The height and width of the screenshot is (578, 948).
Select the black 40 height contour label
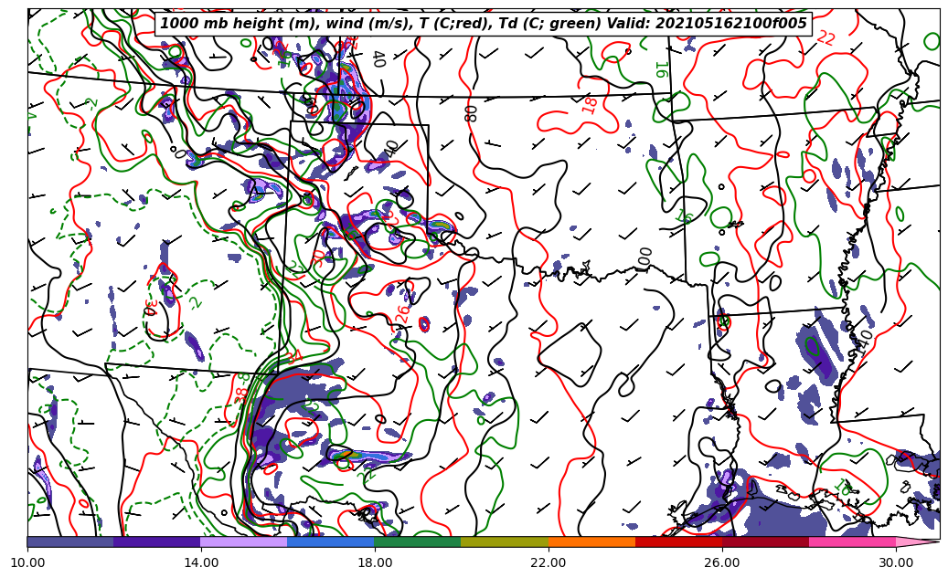coord(378,59)
